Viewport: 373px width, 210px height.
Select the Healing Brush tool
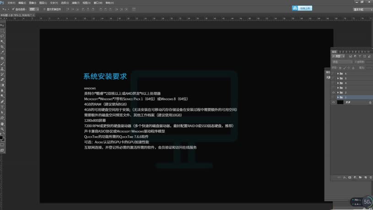tap(2, 58)
